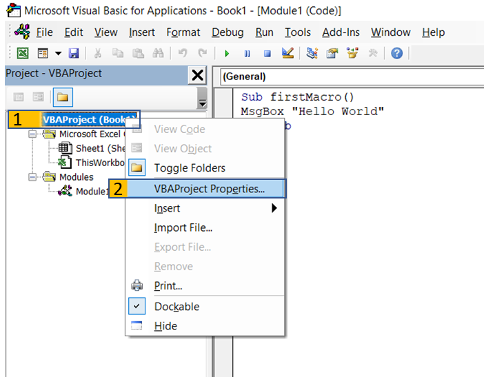Image resolution: width=484 pixels, height=377 pixels.
Task: Collapse the Modules folder
Action: [x=32, y=176]
